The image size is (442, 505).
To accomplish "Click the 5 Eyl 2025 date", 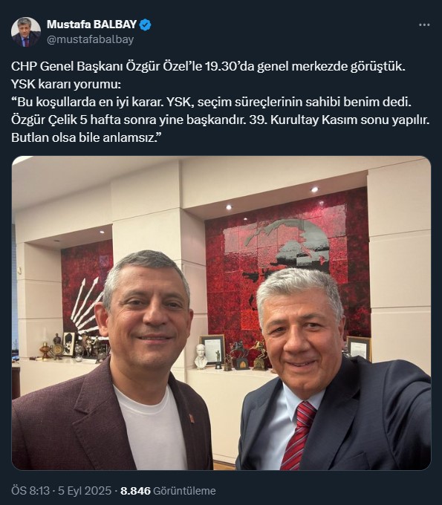I will tap(85, 491).
